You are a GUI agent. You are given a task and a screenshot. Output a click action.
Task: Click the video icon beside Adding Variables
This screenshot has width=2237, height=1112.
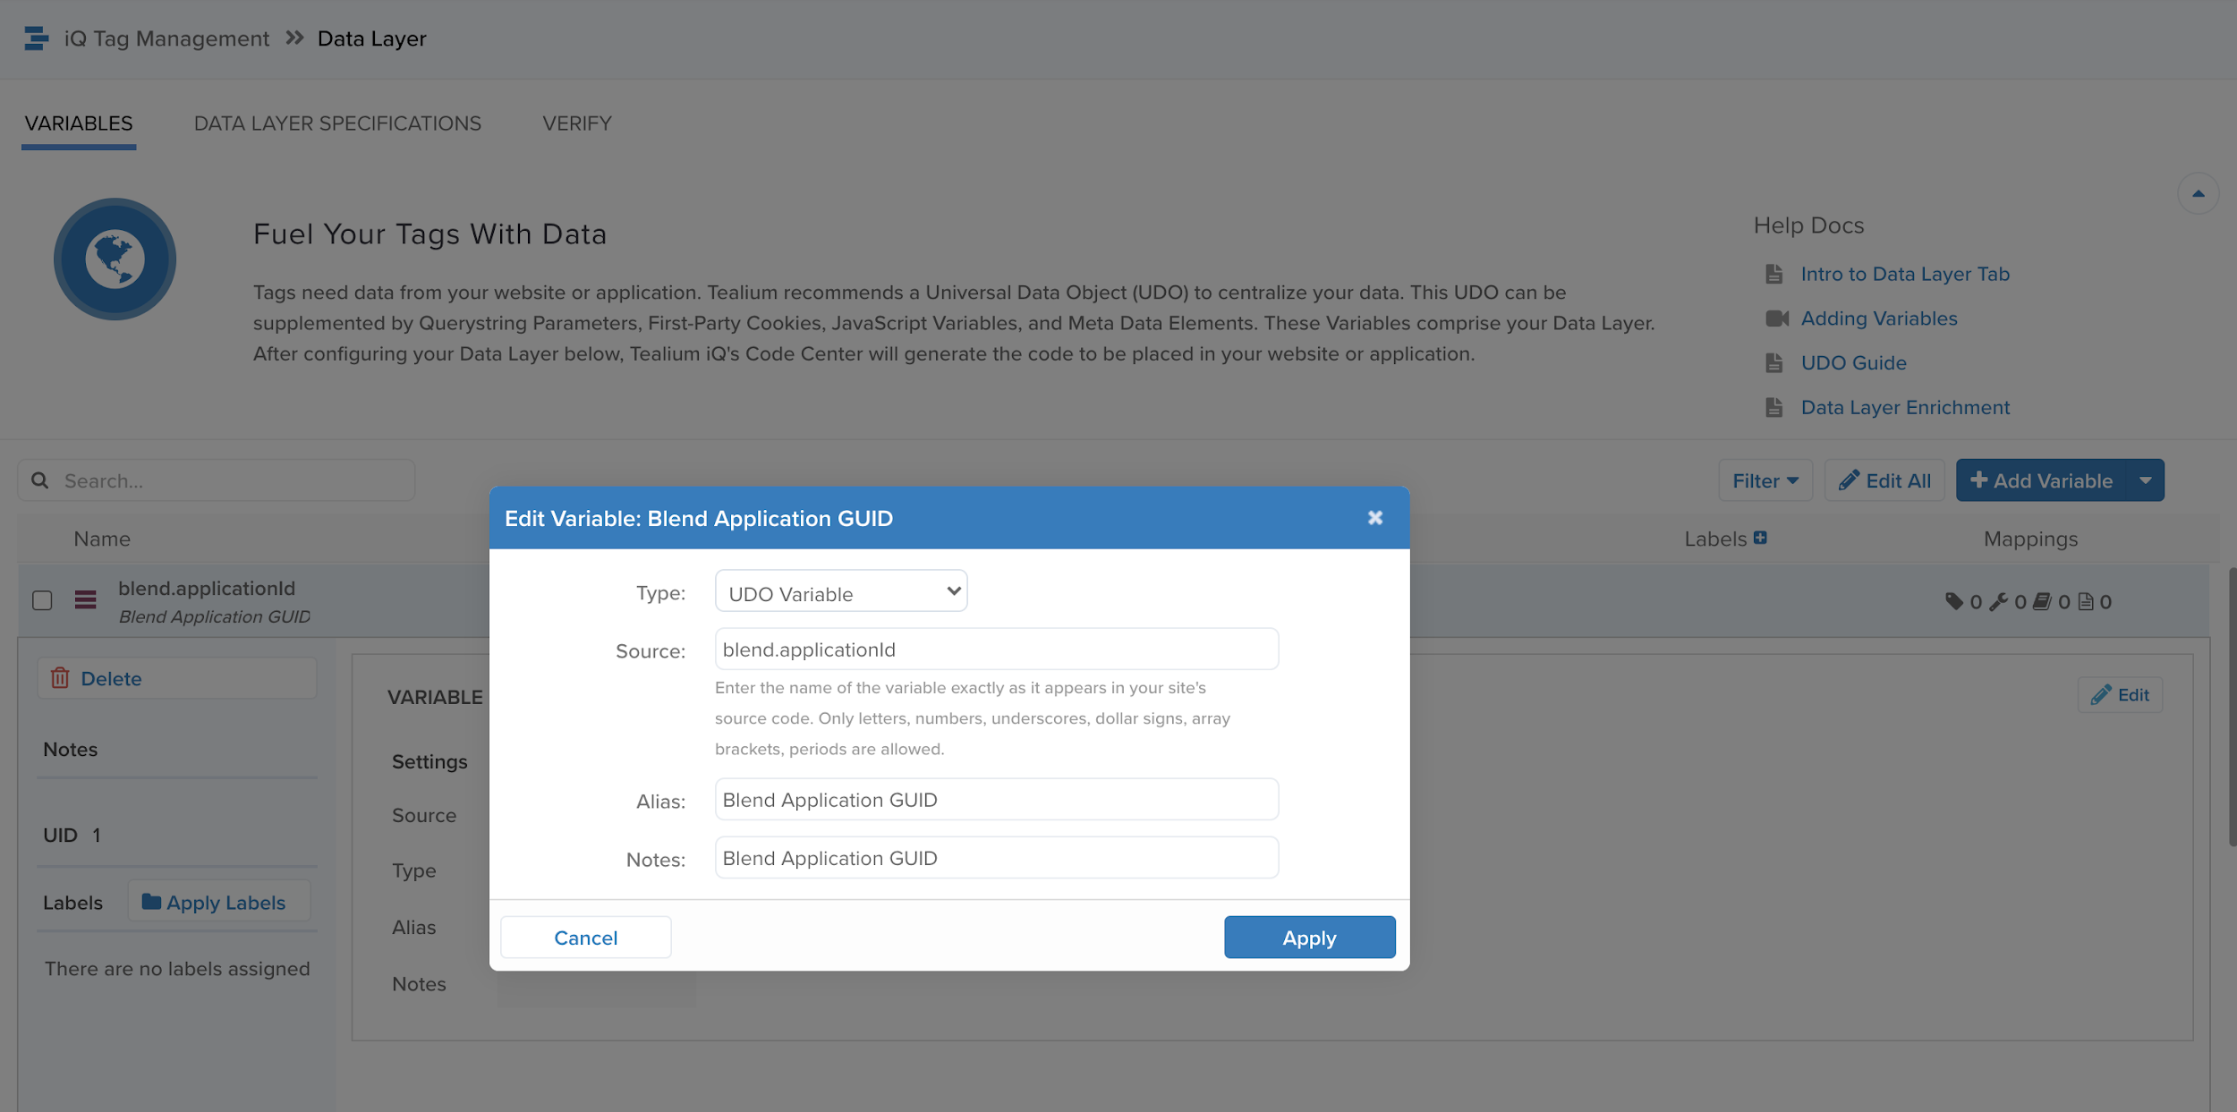(x=1776, y=318)
